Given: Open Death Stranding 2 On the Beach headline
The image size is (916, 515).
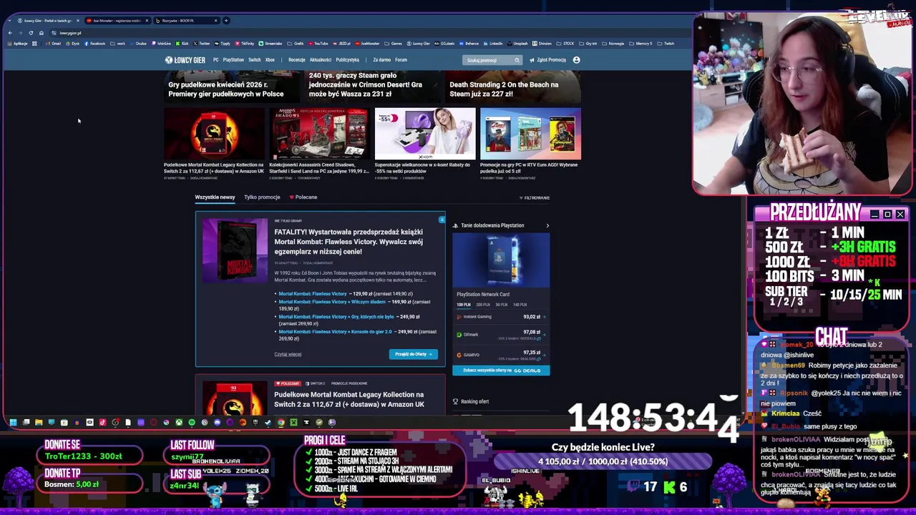Looking at the screenshot, I should [x=504, y=89].
